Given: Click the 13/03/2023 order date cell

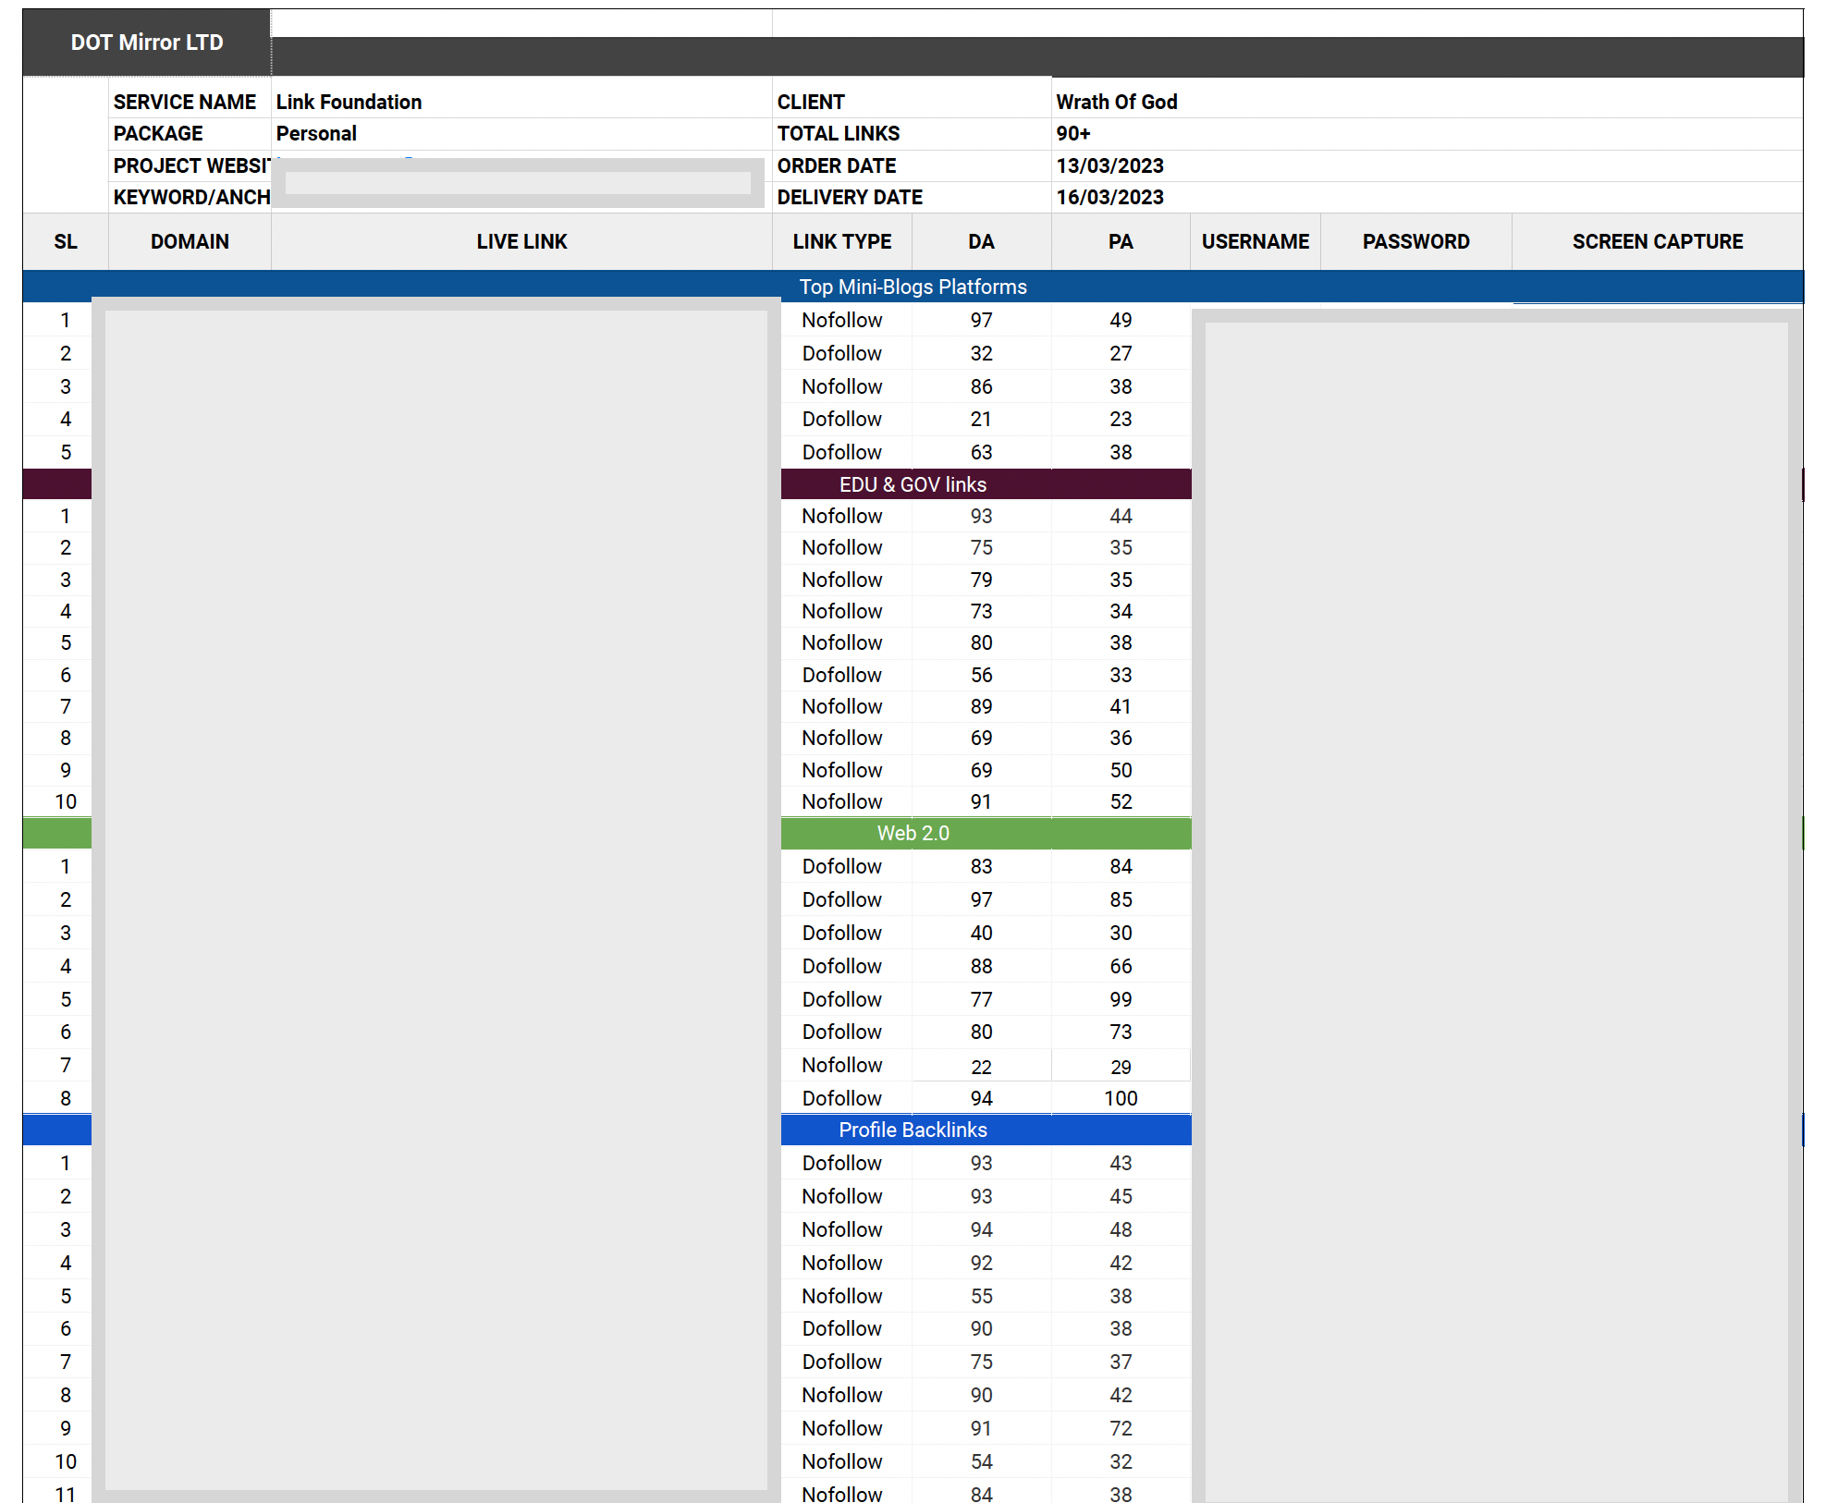Looking at the screenshot, I should (1427, 165).
